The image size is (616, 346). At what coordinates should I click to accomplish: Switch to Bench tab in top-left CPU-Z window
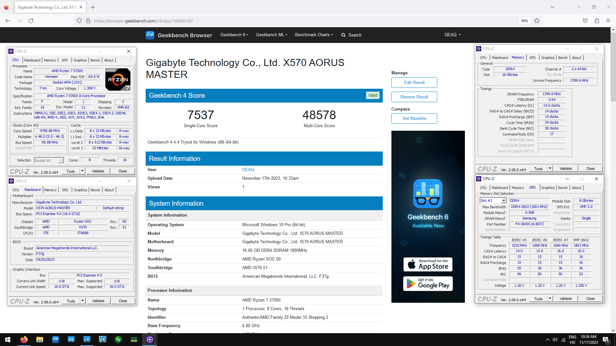coord(95,60)
